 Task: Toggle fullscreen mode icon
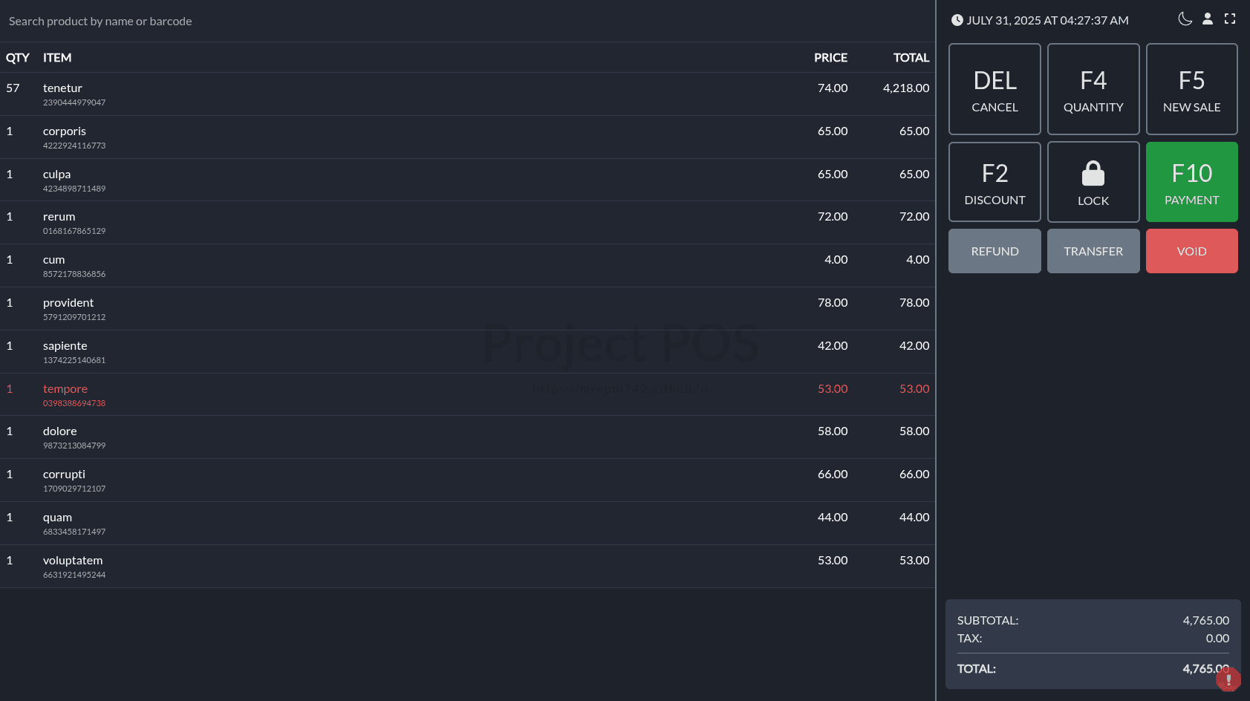click(1230, 19)
